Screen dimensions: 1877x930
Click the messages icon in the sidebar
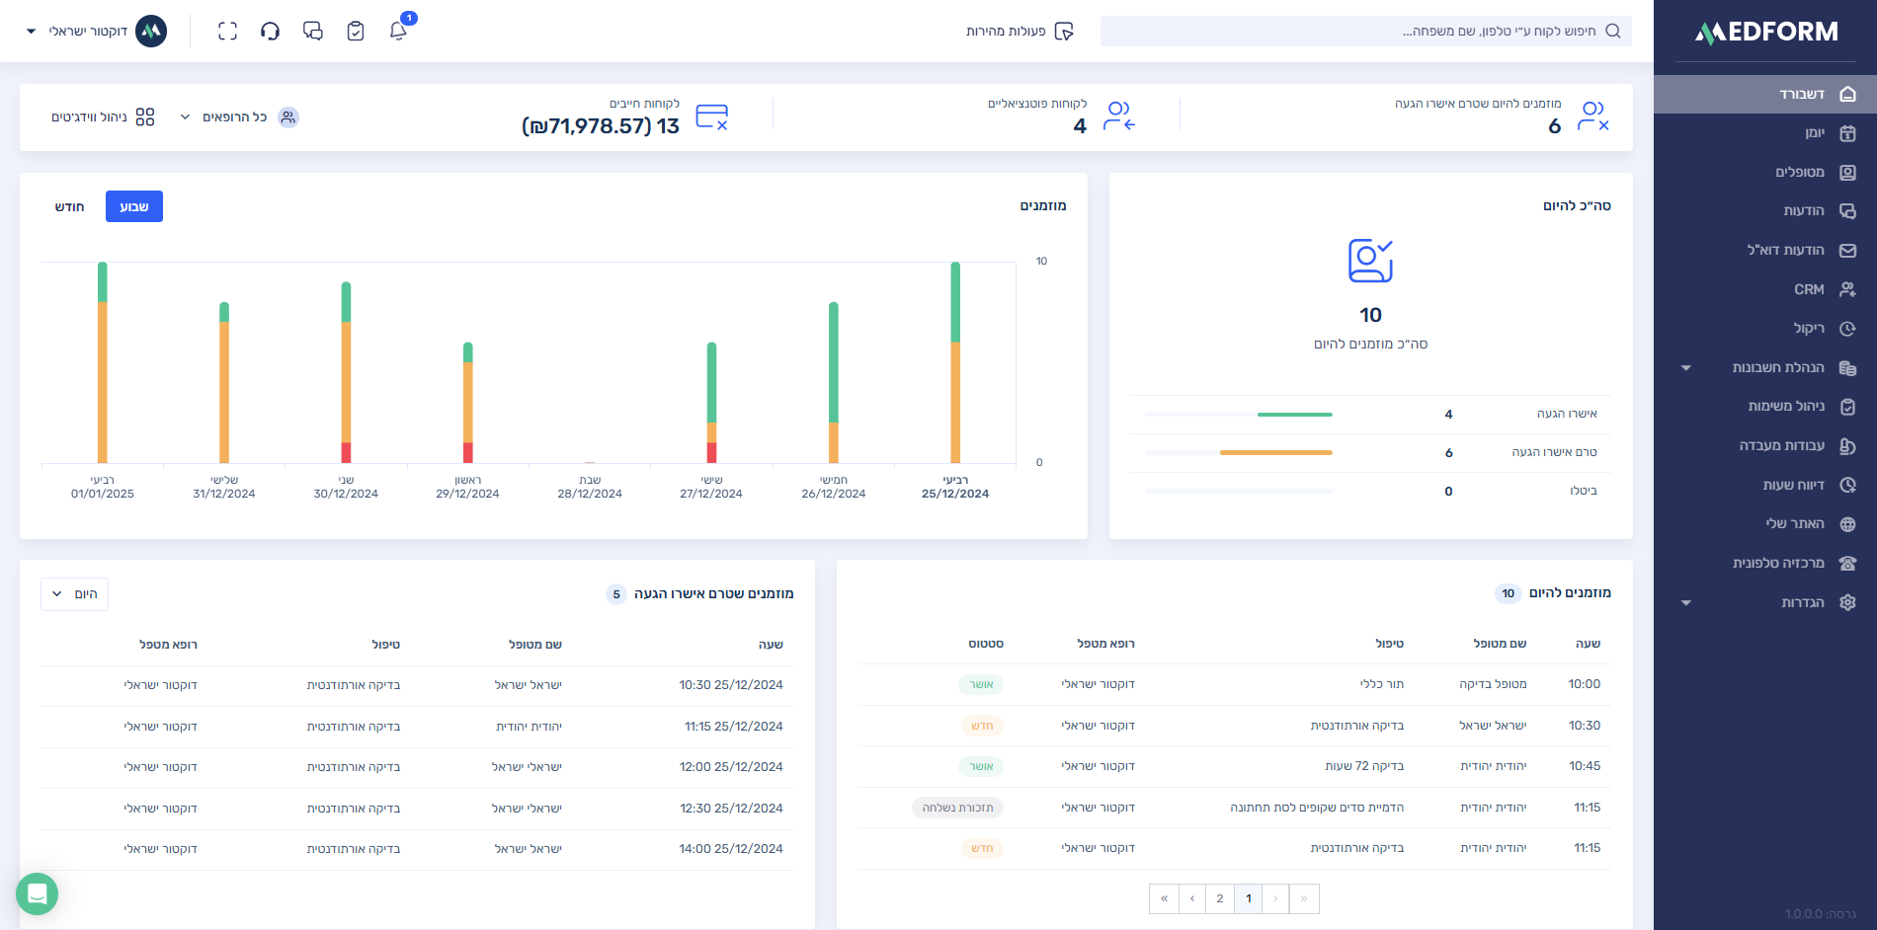click(x=1848, y=210)
